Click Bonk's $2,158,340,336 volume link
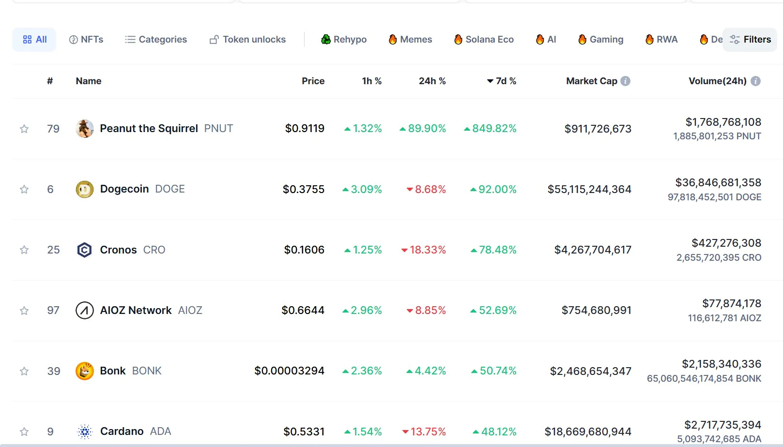The height and width of the screenshot is (447, 783). [722, 364]
